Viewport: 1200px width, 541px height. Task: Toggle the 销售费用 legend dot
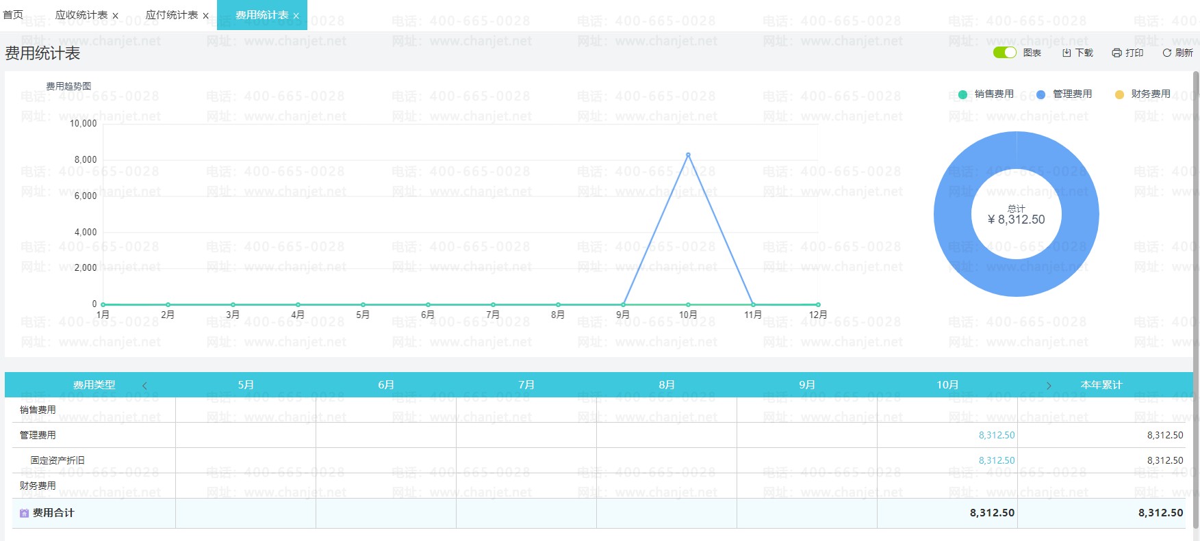click(962, 94)
